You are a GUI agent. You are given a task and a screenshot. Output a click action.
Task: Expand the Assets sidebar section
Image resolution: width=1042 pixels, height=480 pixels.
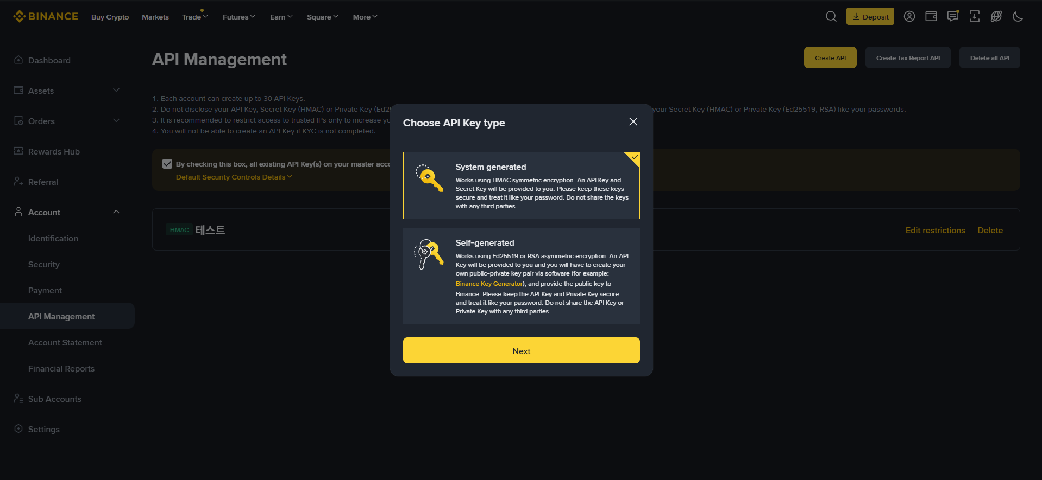click(116, 90)
